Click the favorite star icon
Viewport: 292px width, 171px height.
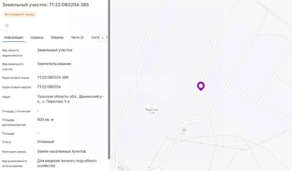coord(7,26)
